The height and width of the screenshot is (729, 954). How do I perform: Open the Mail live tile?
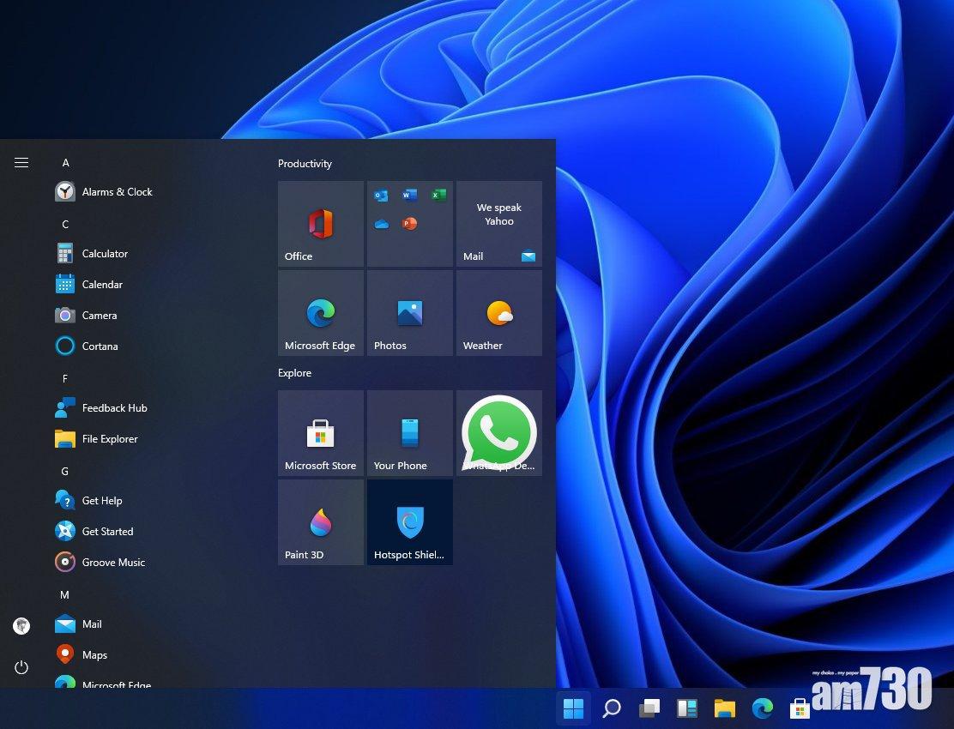point(498,224)
